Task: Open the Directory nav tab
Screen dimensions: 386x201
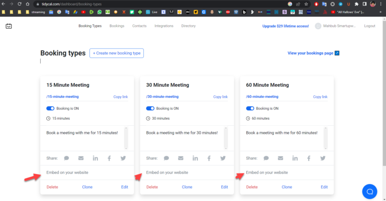Action: click(188, 26)
